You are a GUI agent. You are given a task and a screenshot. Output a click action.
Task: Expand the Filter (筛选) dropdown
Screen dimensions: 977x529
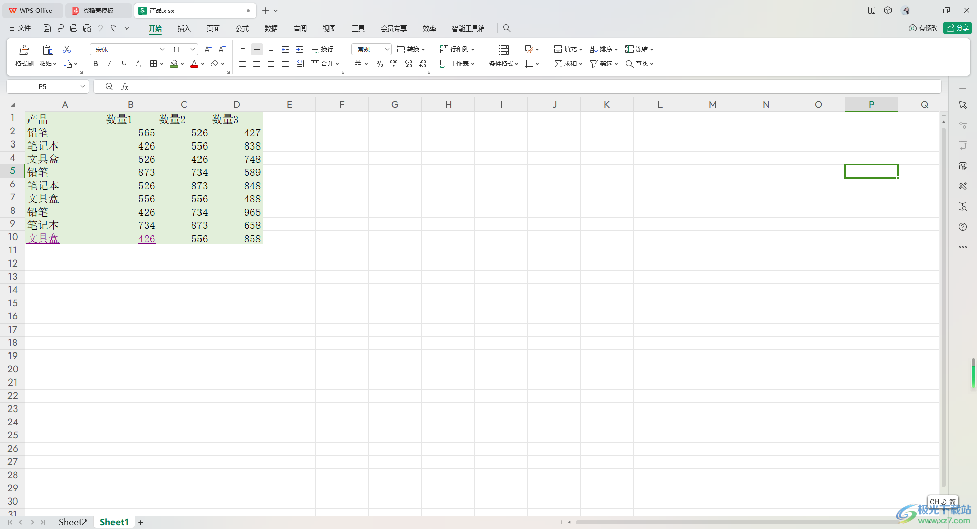pyautogui.click(x=616, y=64)
